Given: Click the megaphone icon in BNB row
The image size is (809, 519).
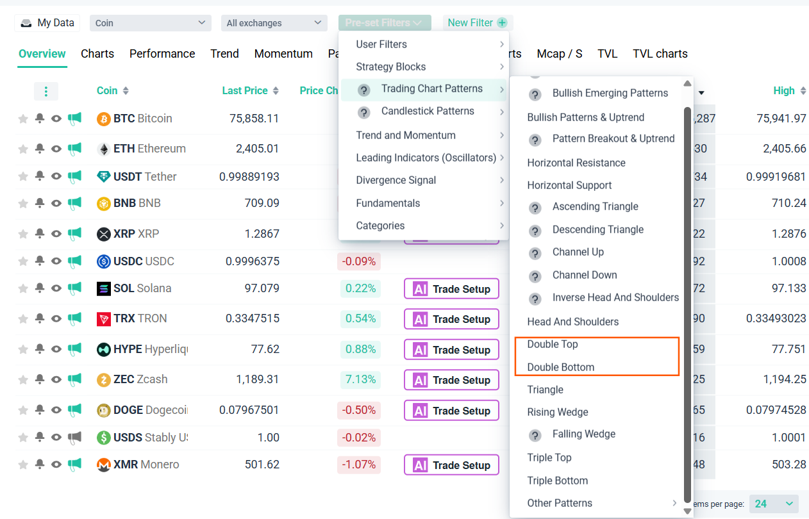Looking at the screenshot, I should click(75, 203).
